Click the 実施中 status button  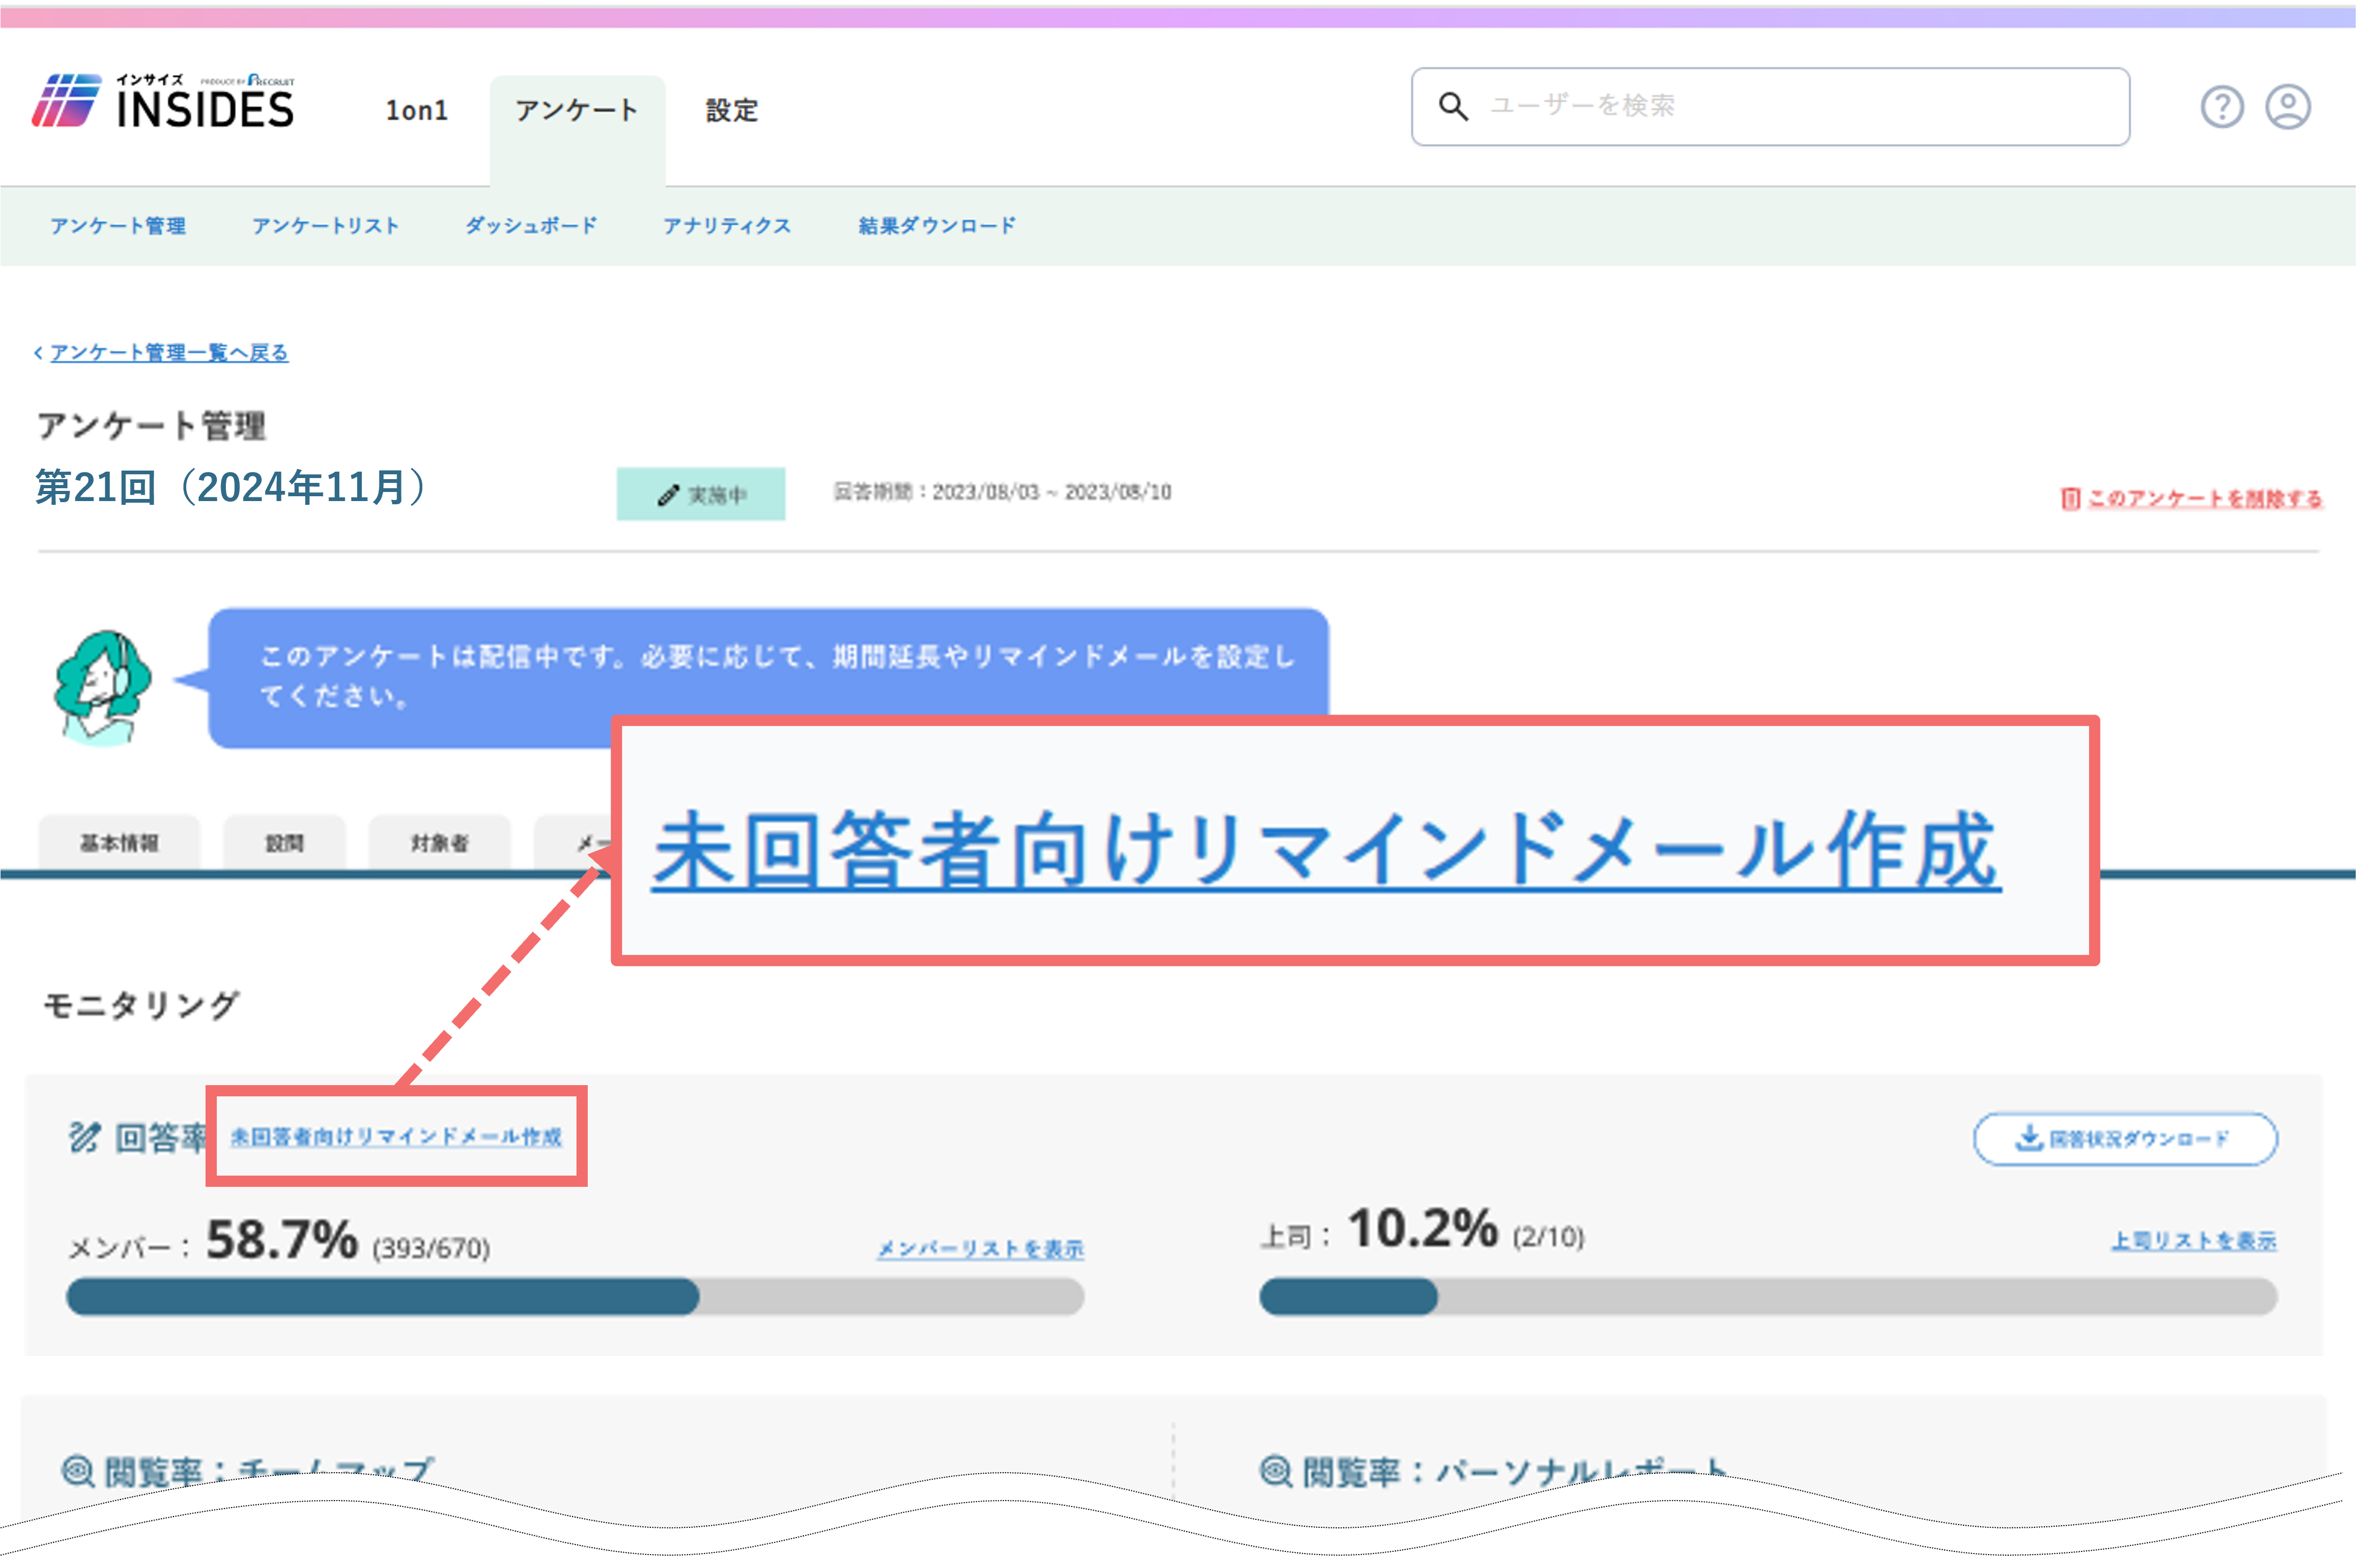click(701, 494)
